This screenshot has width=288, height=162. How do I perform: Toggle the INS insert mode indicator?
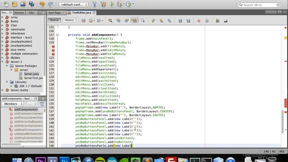282,151
